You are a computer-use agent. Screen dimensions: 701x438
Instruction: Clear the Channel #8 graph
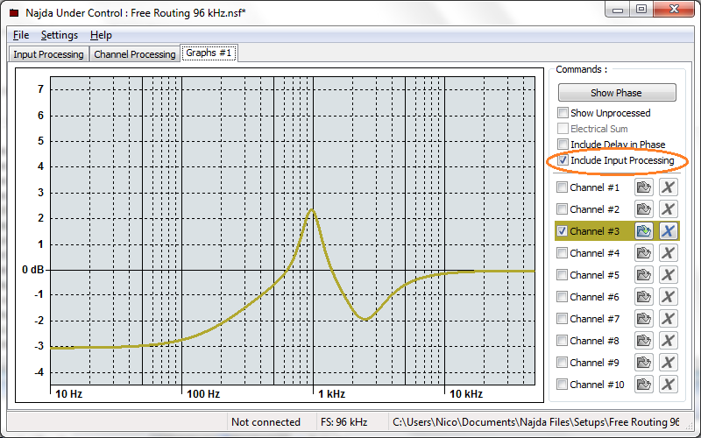coord(668,341)
